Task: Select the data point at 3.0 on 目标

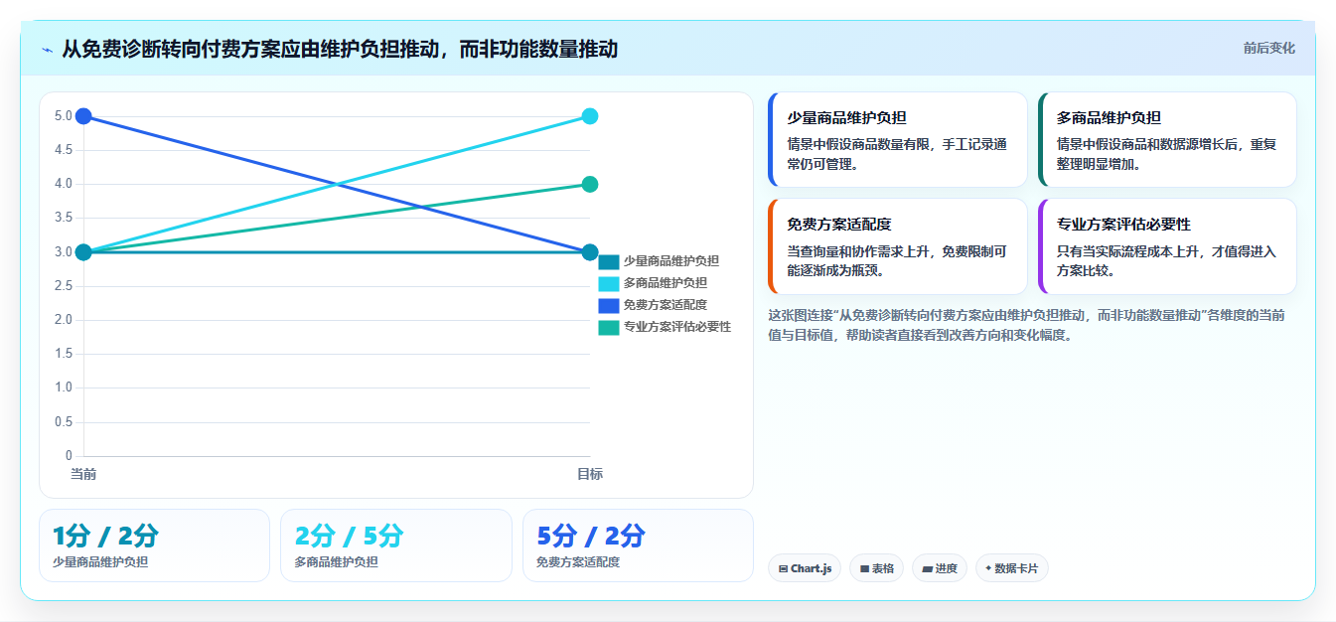Action: point(590,252)
